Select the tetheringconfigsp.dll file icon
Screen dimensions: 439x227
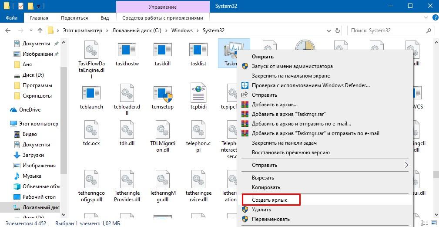tap(91, 180)
